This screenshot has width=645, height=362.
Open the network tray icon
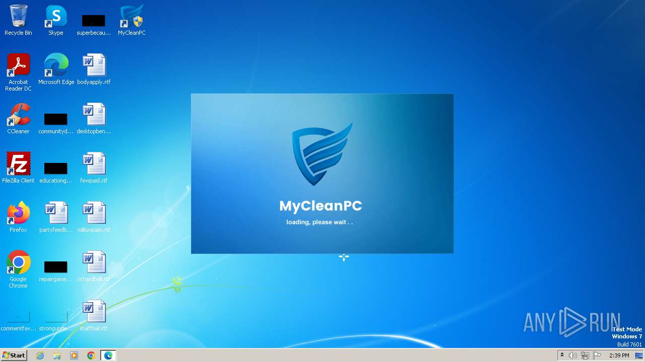point(585,355)
